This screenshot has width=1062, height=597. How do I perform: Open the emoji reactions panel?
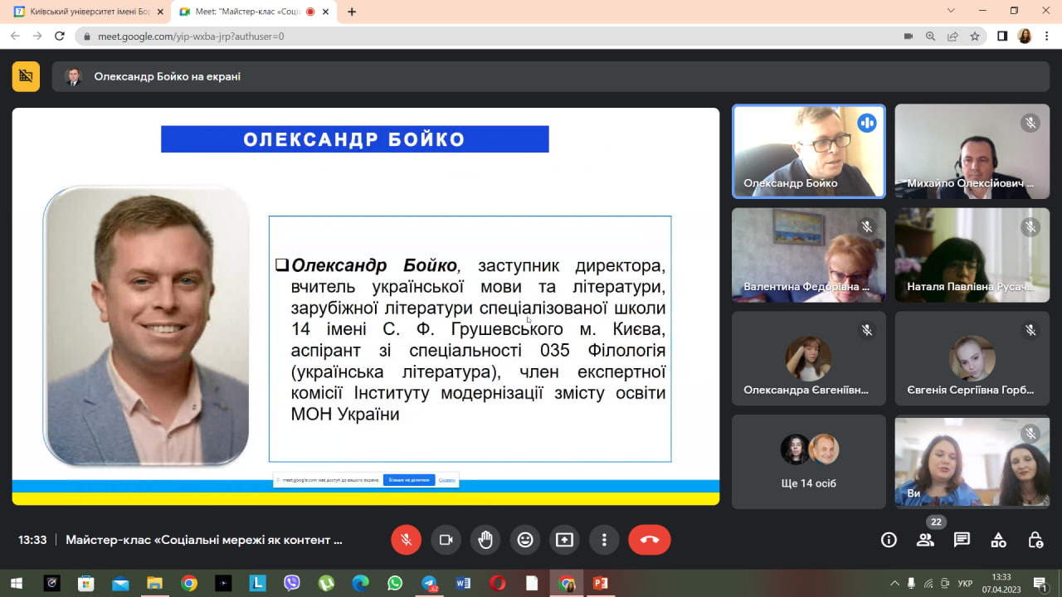tap(525, 540)
